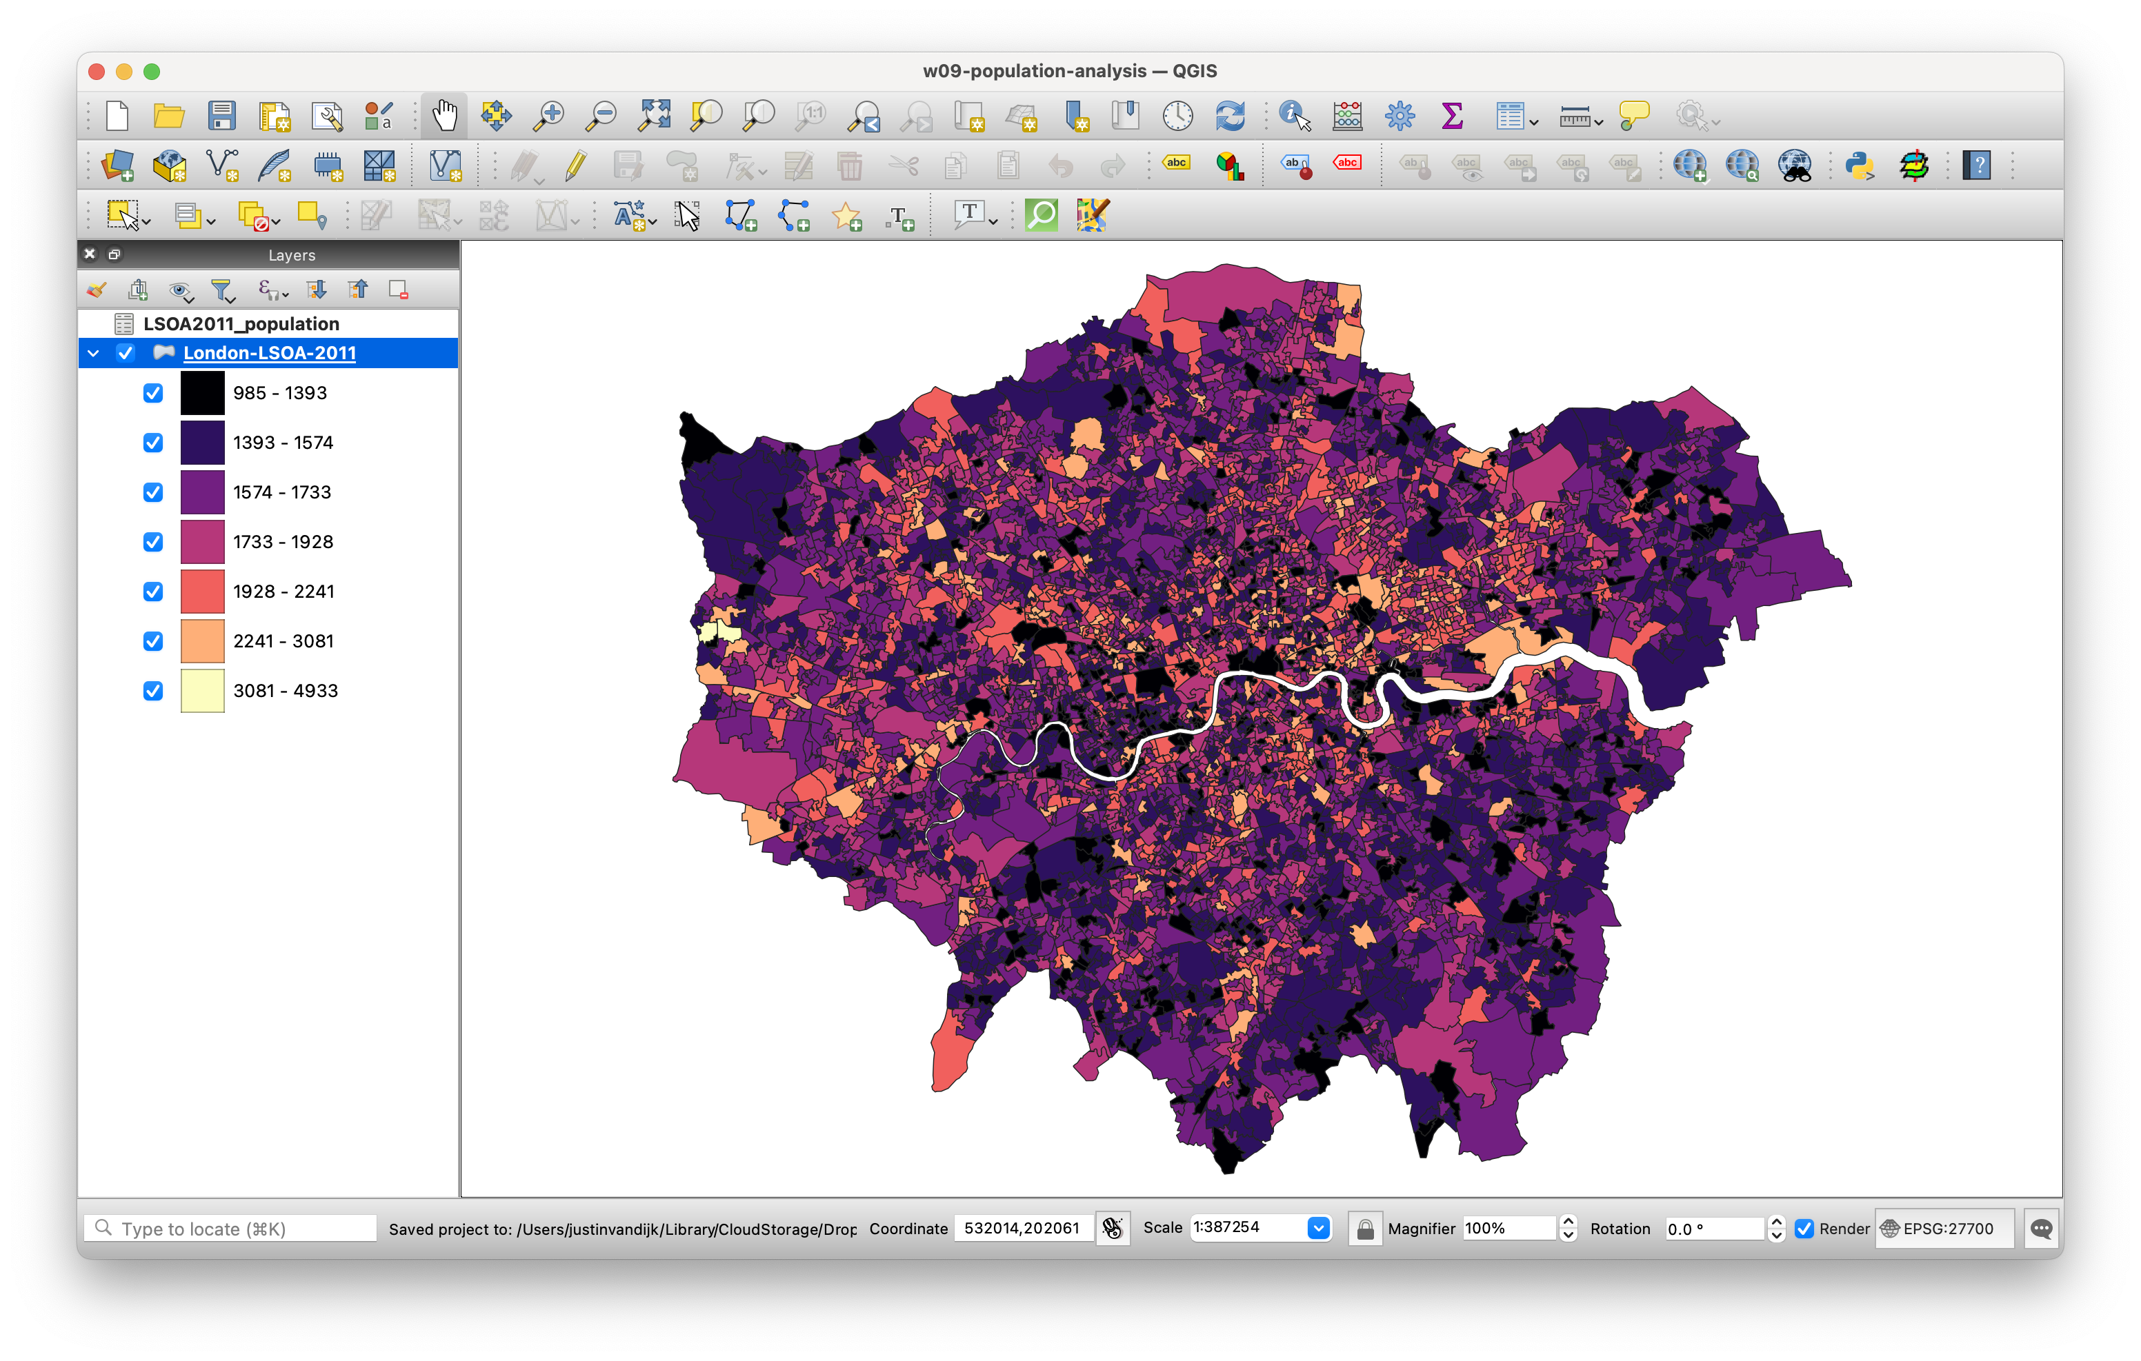
Task: Open the Processing Toolbox gear icon
Action: [1400, 116]
